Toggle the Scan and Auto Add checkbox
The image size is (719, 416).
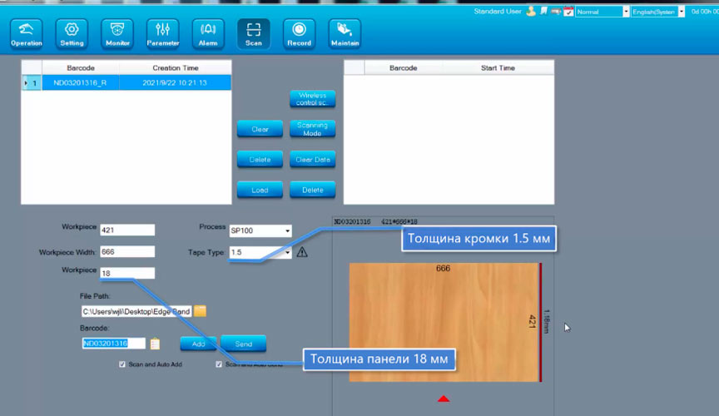pos(122,364)
